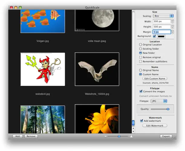Viewport: 185px width, 151px height.
Task: Click the small thumbnail size icon
Action: coord(105,137)
